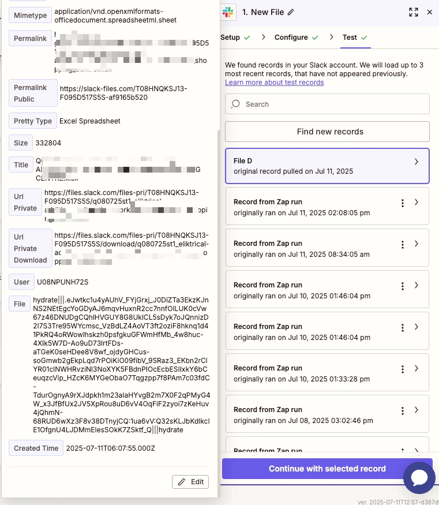
Task: Click the 2025-07-11T06:07:55.000Z timestamp
Action: (110, 448)
